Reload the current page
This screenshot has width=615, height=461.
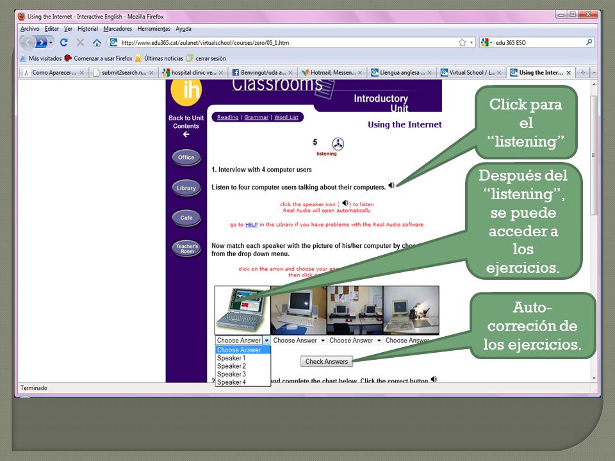point(63,42)
